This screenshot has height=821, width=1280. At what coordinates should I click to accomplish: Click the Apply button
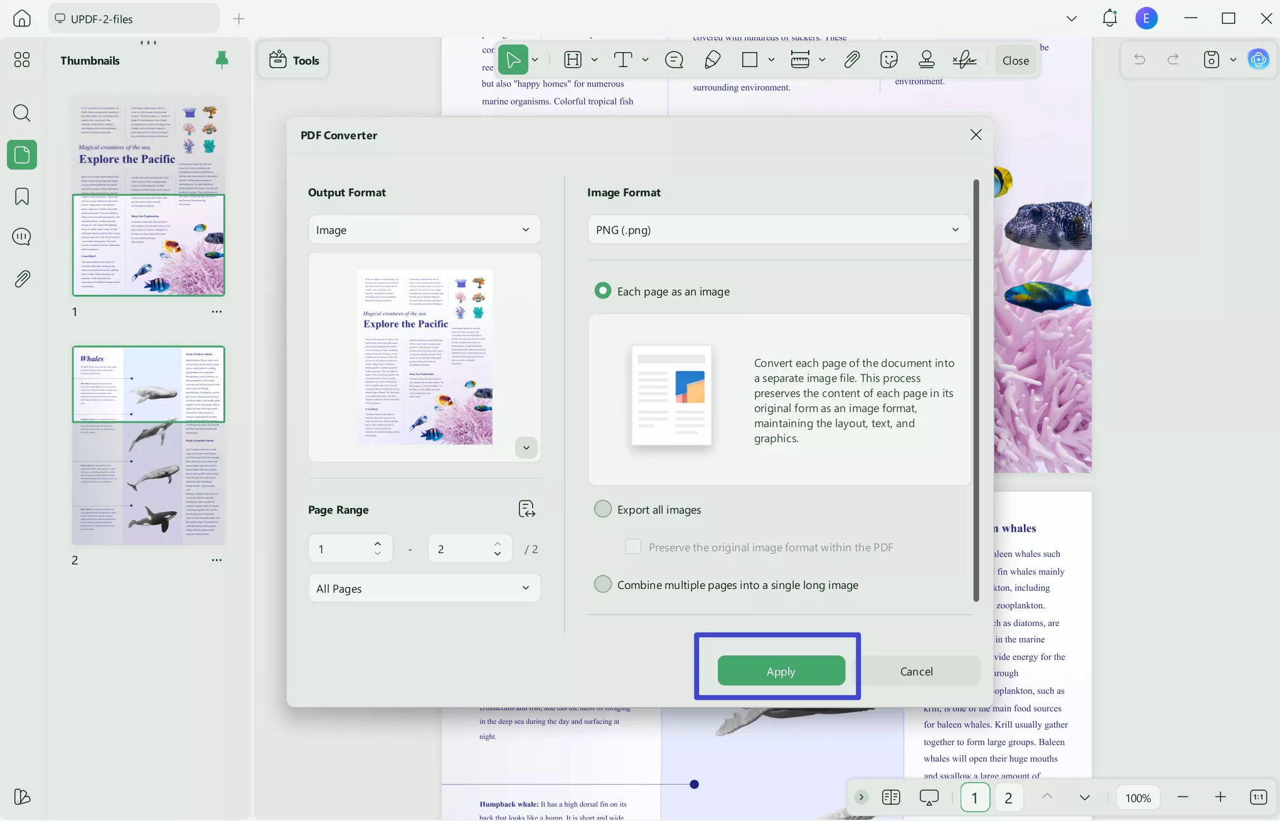(x=780, y=670)
